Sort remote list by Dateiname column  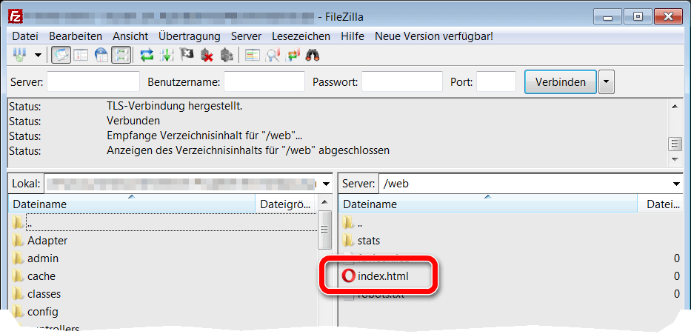click(488, 204)
